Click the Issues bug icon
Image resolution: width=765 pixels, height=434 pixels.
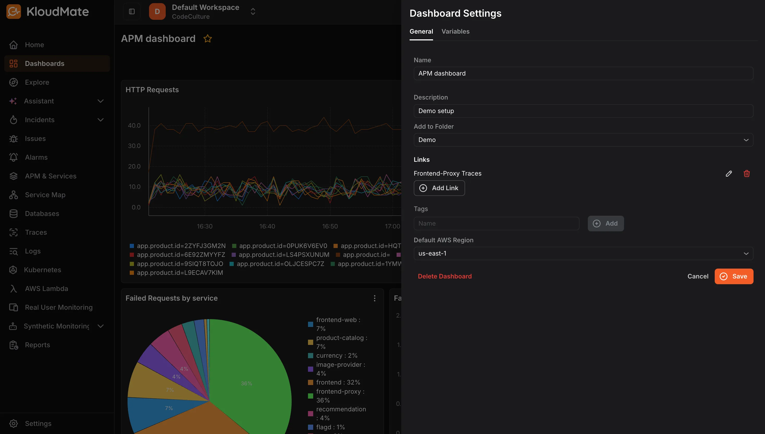click(13, 139)
